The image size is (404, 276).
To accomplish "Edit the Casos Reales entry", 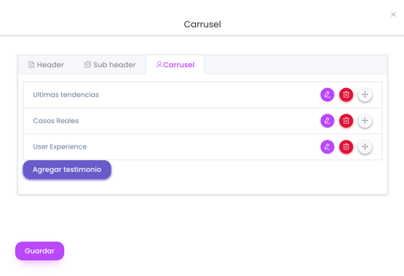I will (328, 121).
